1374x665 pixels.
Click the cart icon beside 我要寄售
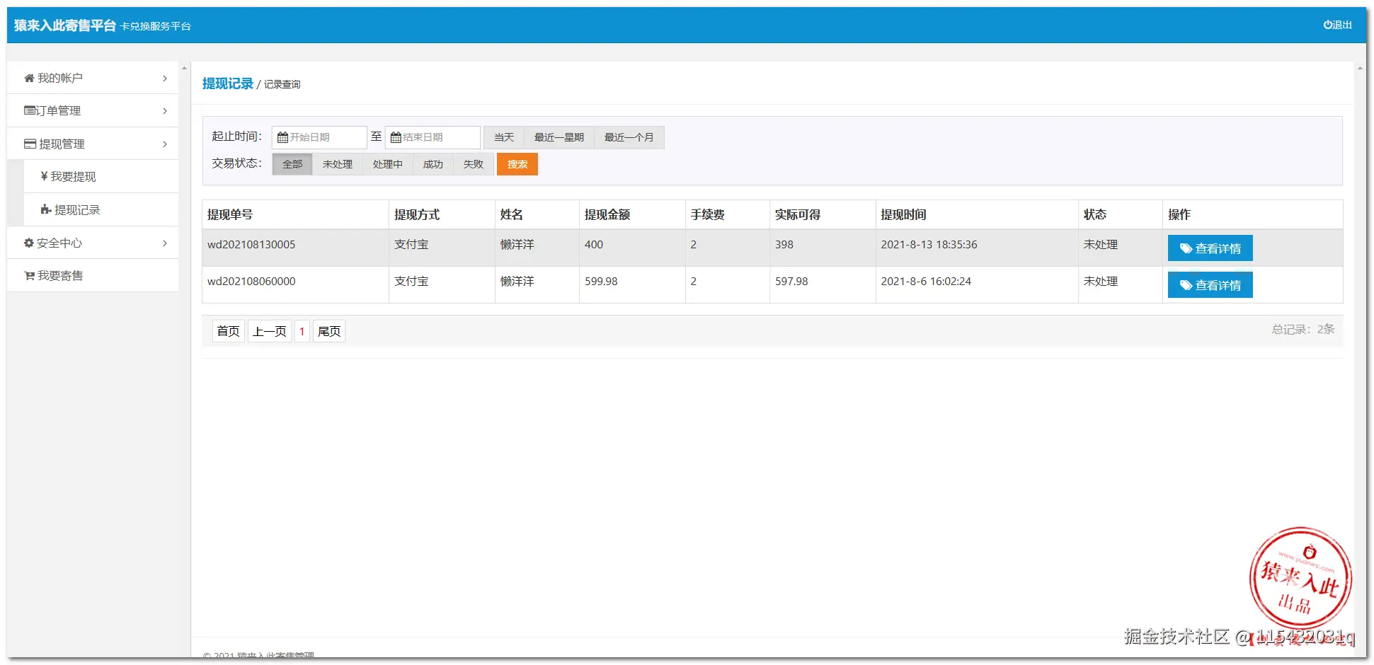29,275
